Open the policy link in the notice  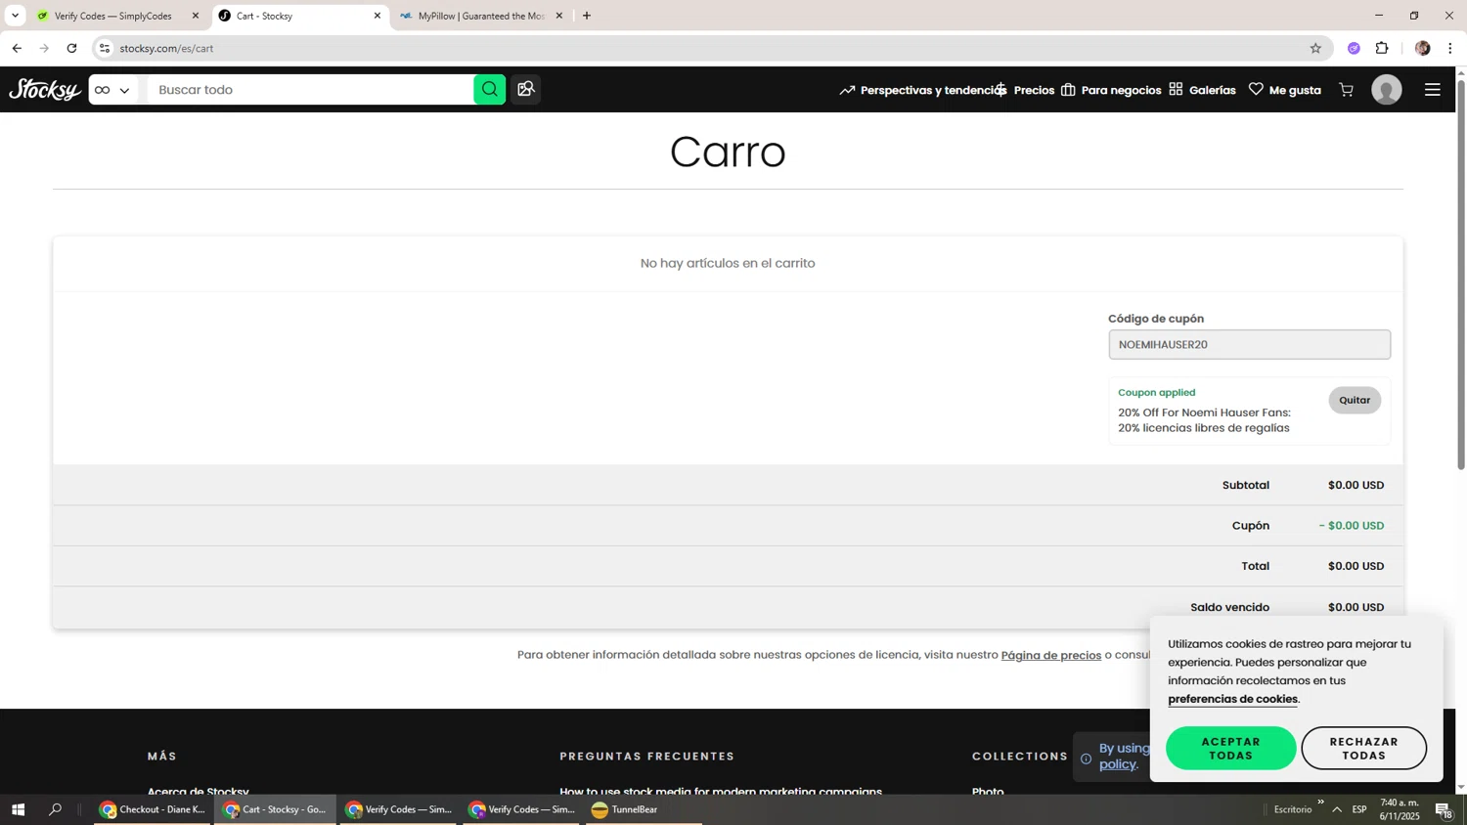point(1118,764)
